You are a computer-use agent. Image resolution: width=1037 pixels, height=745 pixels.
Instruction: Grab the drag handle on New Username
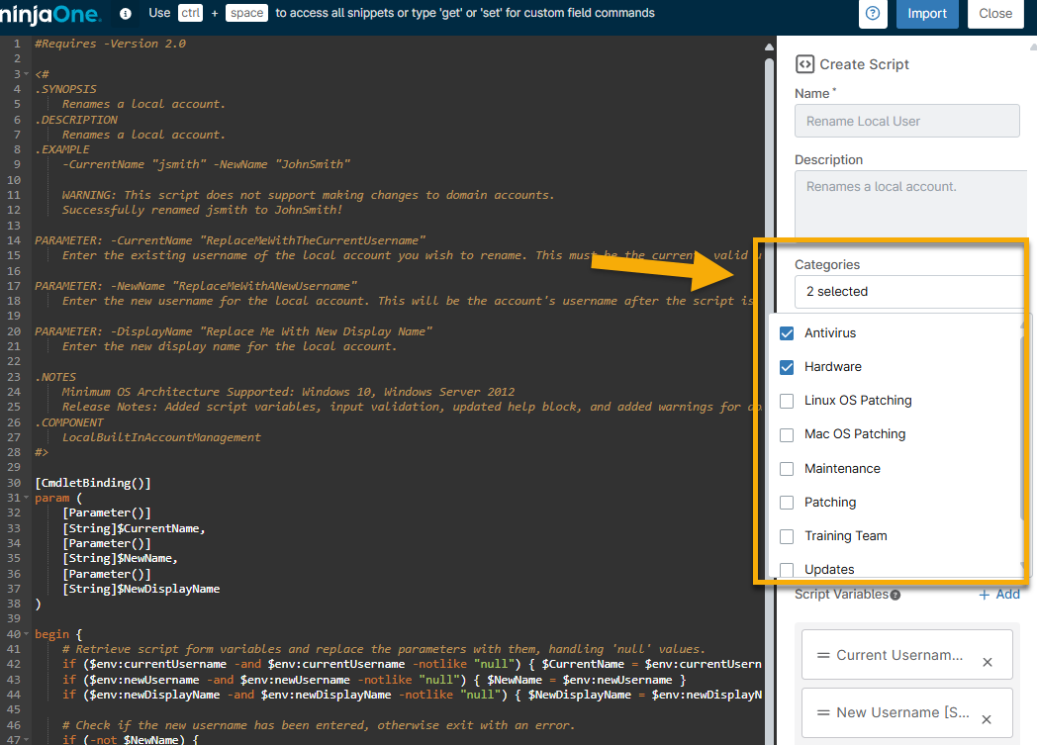click(x=822, y=712)
